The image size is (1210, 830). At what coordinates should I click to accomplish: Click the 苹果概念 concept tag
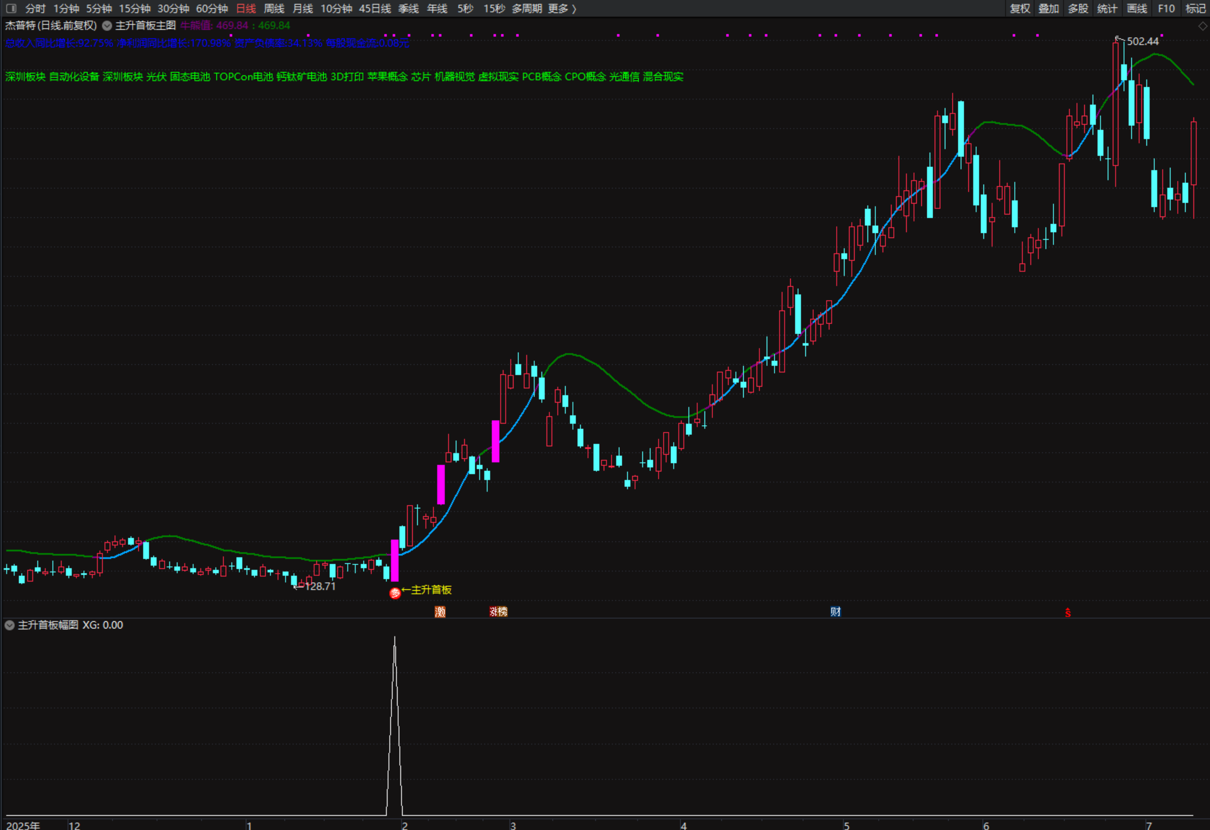click(387, 77)
